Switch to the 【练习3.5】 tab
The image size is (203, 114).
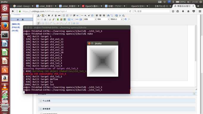point(161,6)
